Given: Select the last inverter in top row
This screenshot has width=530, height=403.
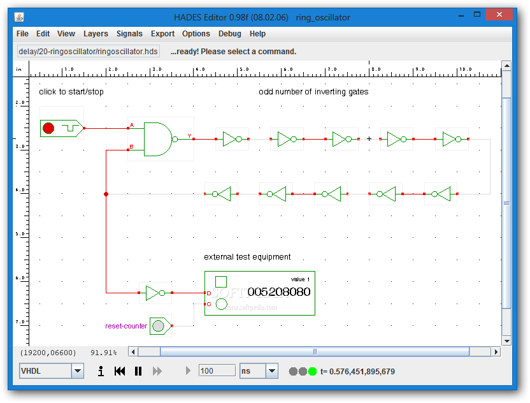Looking at the screenshot, I should click(452, 139).
